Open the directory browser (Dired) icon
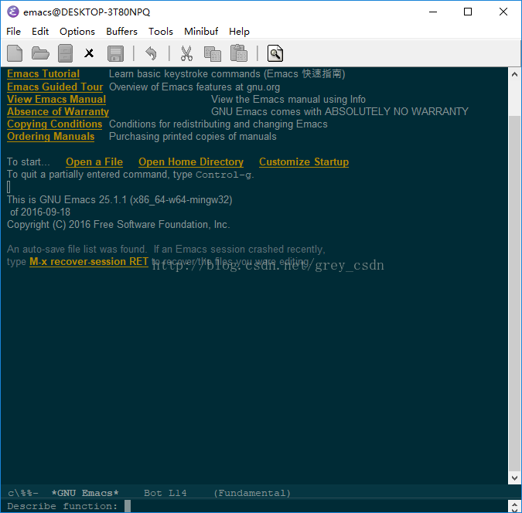 coord(65,53)
